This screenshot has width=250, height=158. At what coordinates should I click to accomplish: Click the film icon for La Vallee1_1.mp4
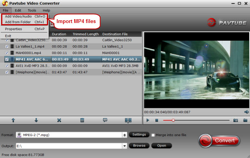pyautogui.click(x=12, y=46)
